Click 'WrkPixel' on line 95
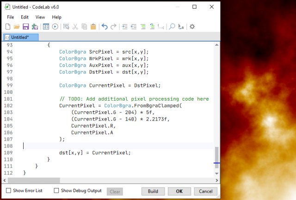This screenshot has height=200, width=296. pos(101,59)
